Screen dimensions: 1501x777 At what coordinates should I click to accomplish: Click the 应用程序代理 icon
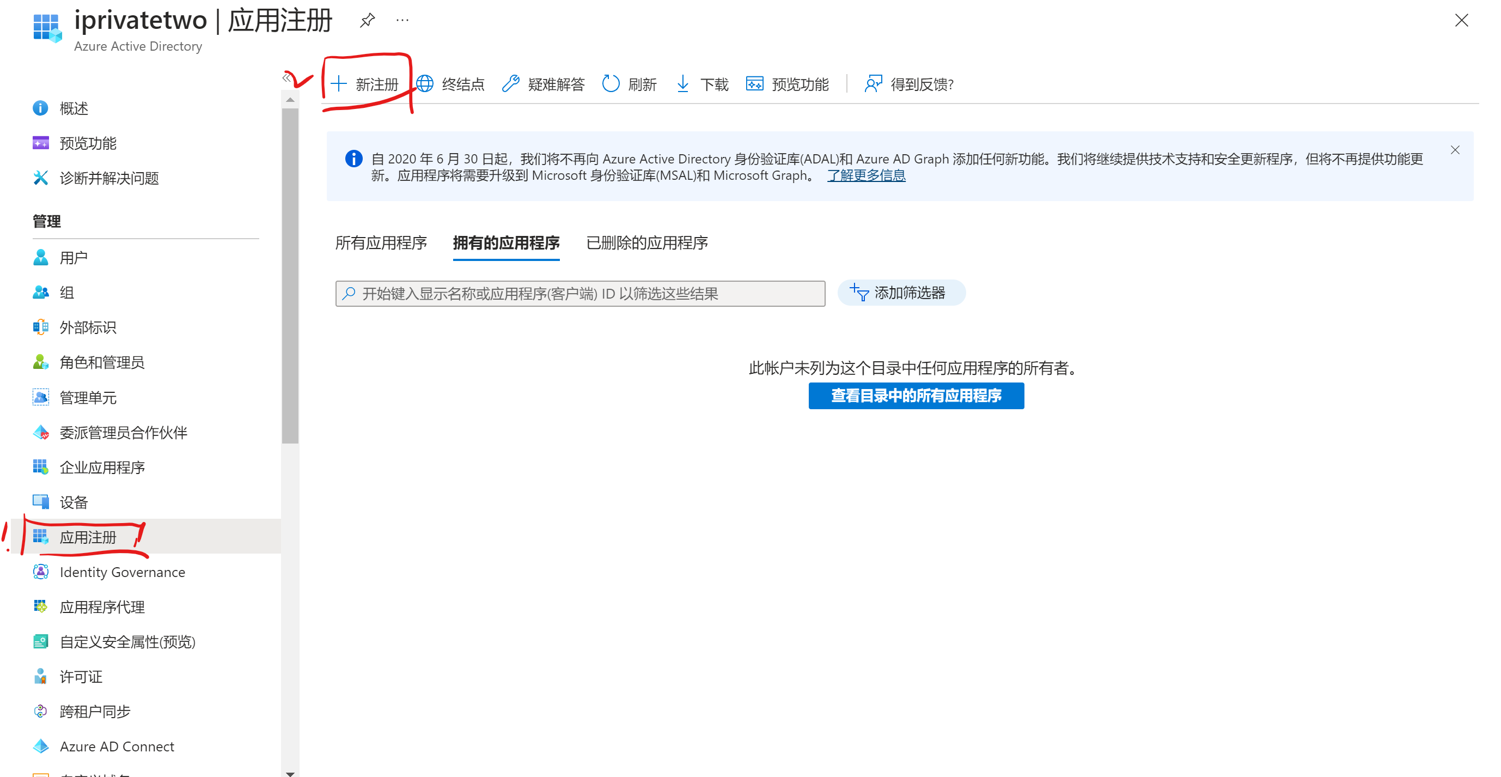41,607
